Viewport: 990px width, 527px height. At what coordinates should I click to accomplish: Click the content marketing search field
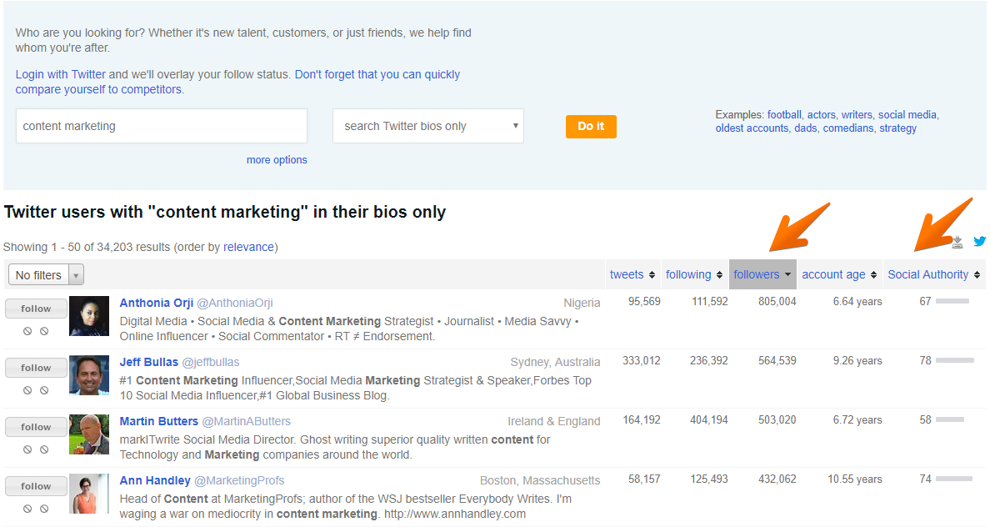(x=161, y=126)
